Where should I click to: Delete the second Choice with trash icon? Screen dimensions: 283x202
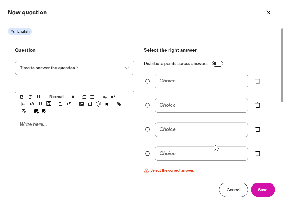tap(258, 105)
